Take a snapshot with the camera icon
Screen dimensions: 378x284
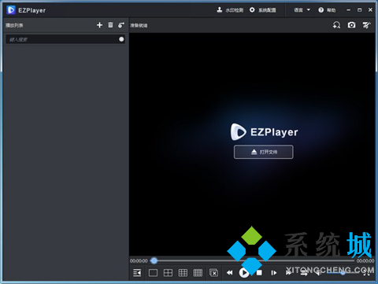pos(351,25)
